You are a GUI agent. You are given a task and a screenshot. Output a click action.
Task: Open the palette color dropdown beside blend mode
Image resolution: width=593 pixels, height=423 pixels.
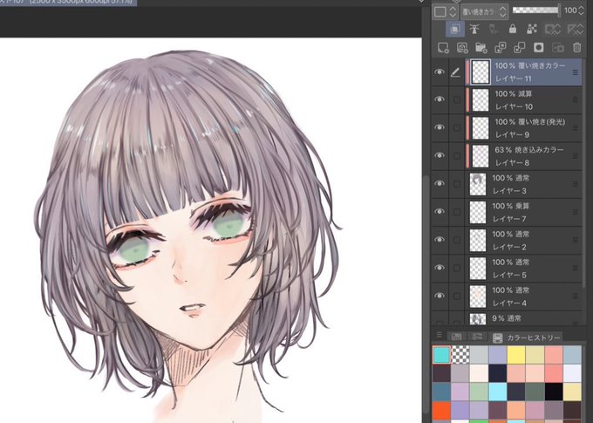click(445, 11)
